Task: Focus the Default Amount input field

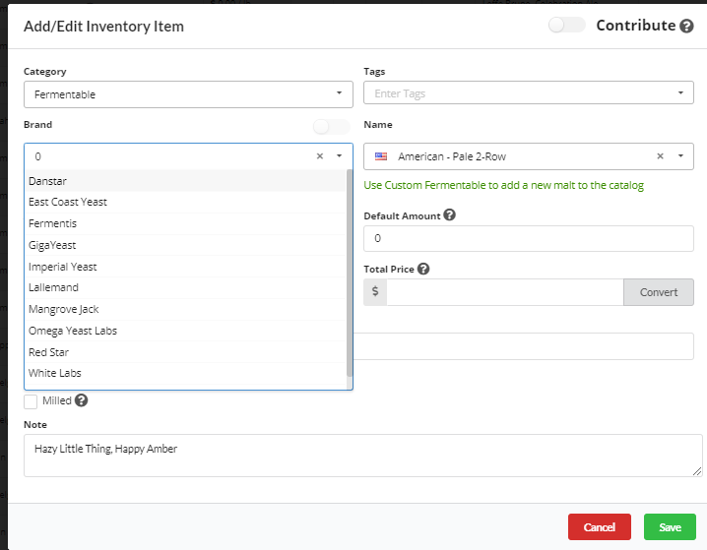Action: tap(529, 238)
